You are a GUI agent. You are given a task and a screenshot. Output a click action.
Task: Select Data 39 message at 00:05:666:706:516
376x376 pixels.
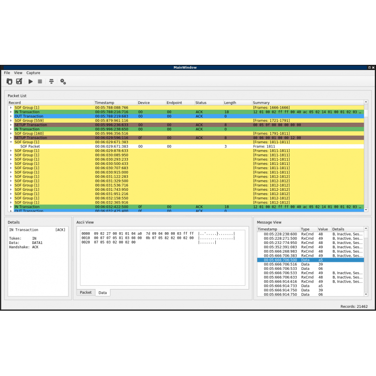pos(311,265)
